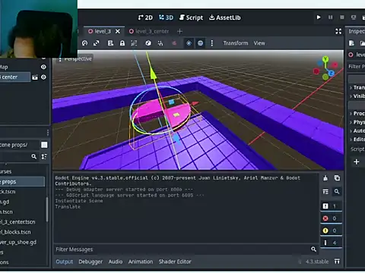Toggle standard messages filter showing 1

[331, 206]
